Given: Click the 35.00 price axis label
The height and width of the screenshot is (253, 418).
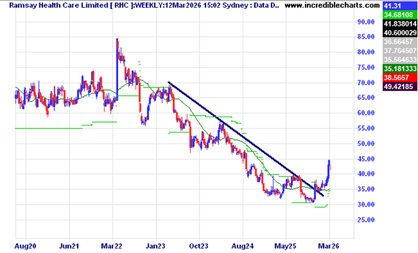Looking at the screenshot, I should 366,189.
